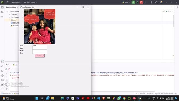The height and width of the screenshot is (101, 179).
Task: Expand the Program folder arrow
Action: (9, 17)
